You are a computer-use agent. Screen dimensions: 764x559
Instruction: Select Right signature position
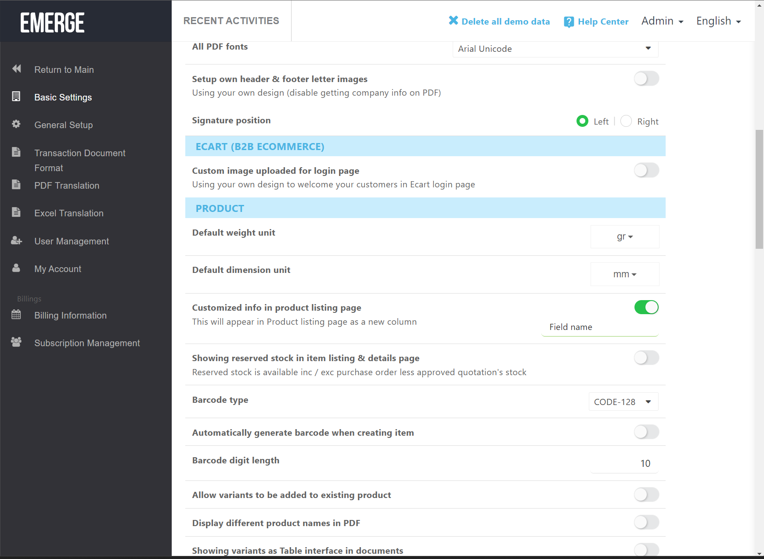(626, 121)
